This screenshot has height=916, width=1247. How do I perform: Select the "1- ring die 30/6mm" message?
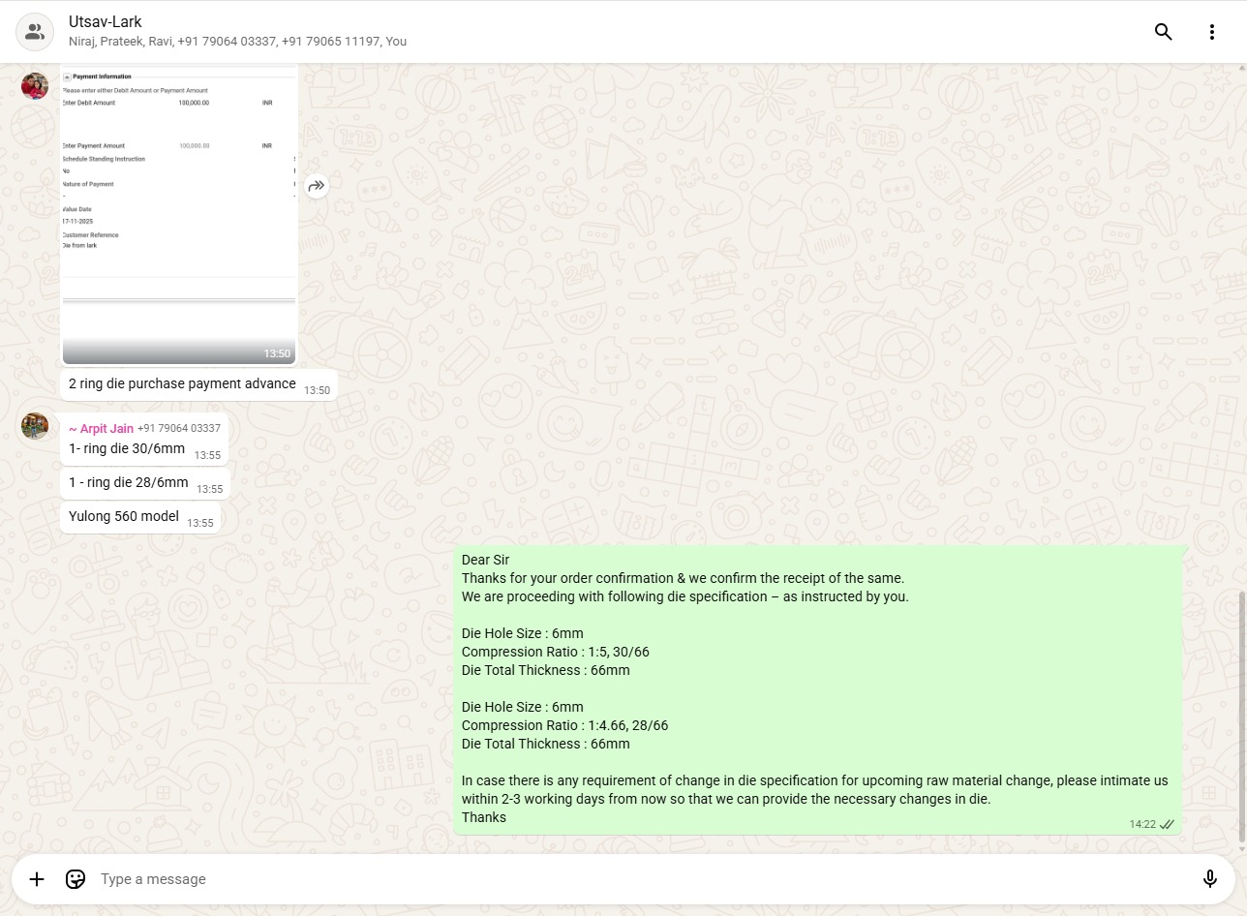pos(127,449)
